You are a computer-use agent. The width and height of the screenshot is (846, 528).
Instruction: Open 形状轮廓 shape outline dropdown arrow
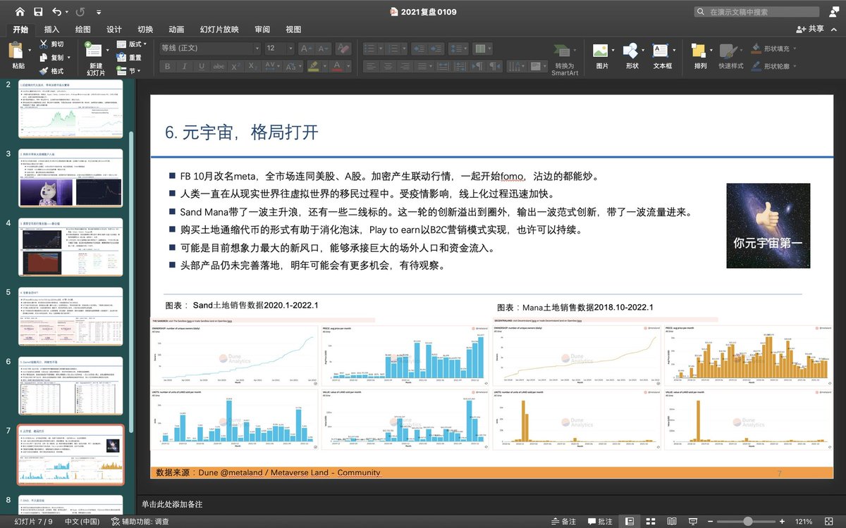[x=796, y=66]
